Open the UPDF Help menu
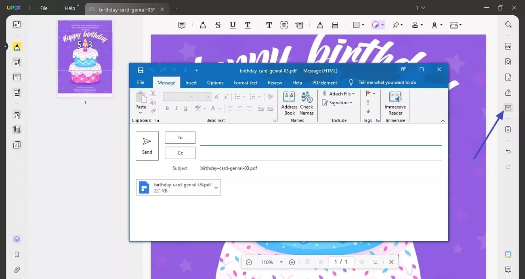Screen dimensions: 525x279 coord(70,8)
